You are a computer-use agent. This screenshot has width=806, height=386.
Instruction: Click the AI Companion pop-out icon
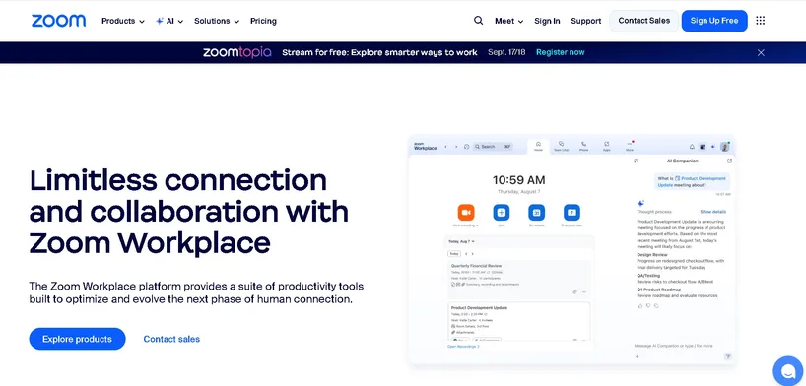729,161
